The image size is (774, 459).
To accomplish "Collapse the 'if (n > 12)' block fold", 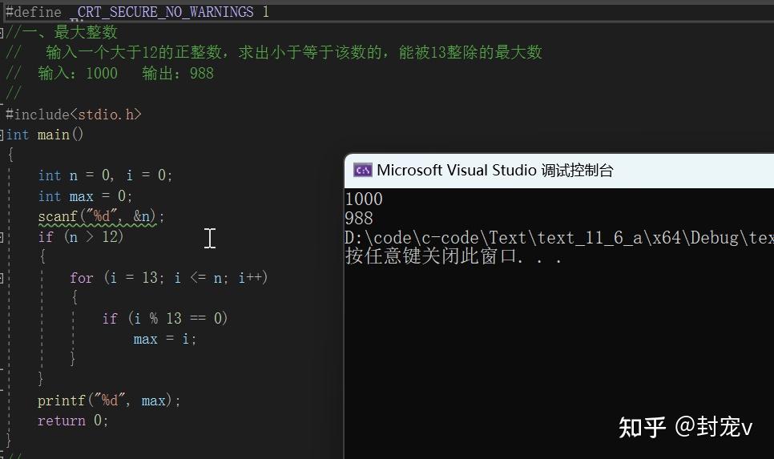I will point(2,237).
